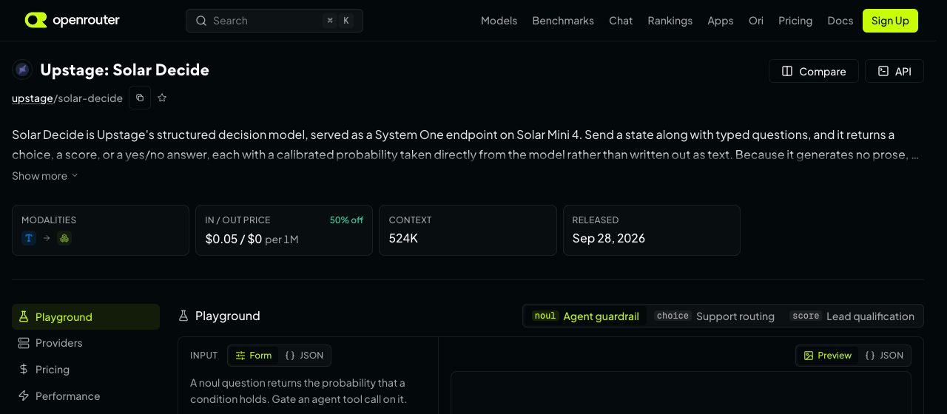
Task: Switch input view to JSON
Action: coord(304,356)
